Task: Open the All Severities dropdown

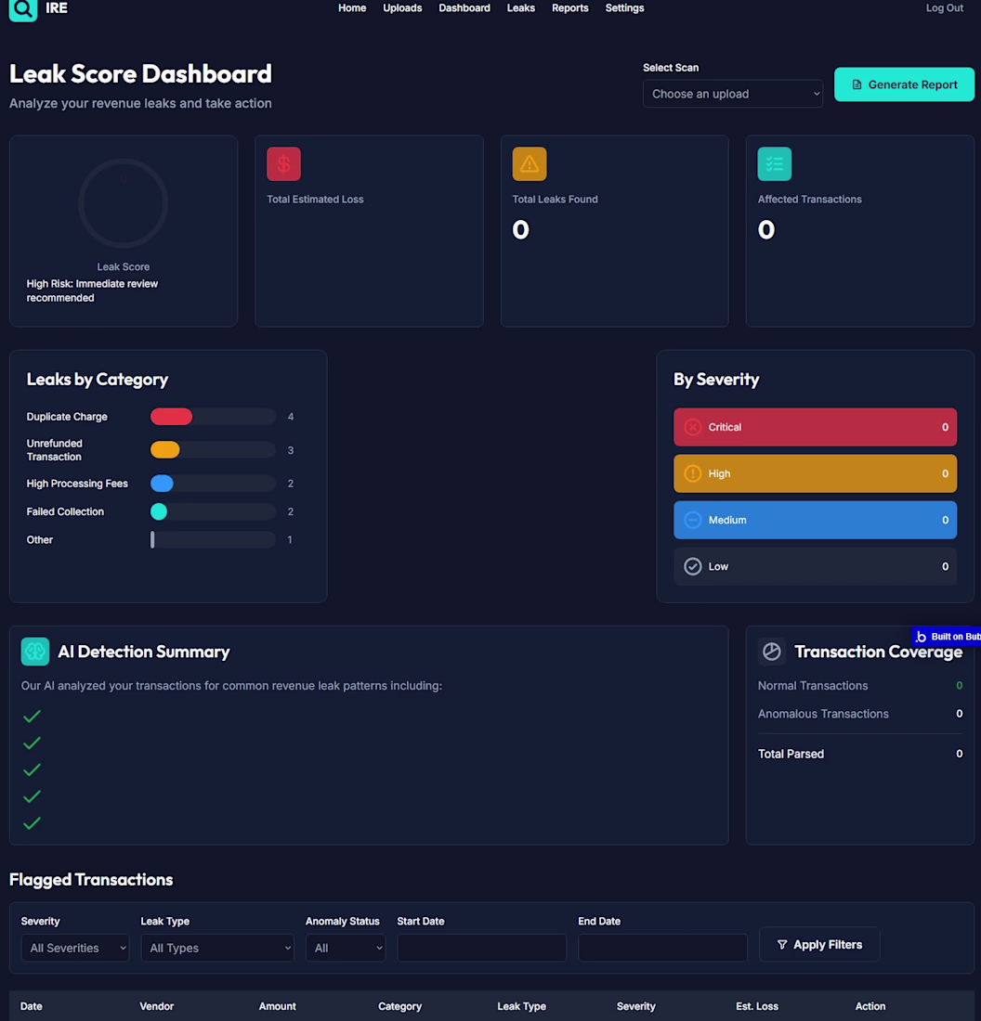Action: (75, 948)
